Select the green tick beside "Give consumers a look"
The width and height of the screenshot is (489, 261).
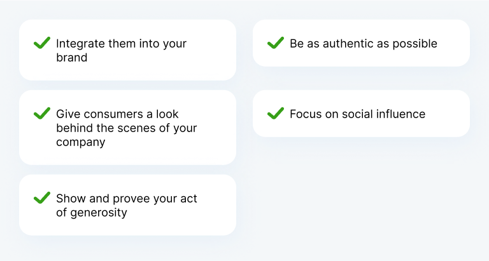(42, 113)
